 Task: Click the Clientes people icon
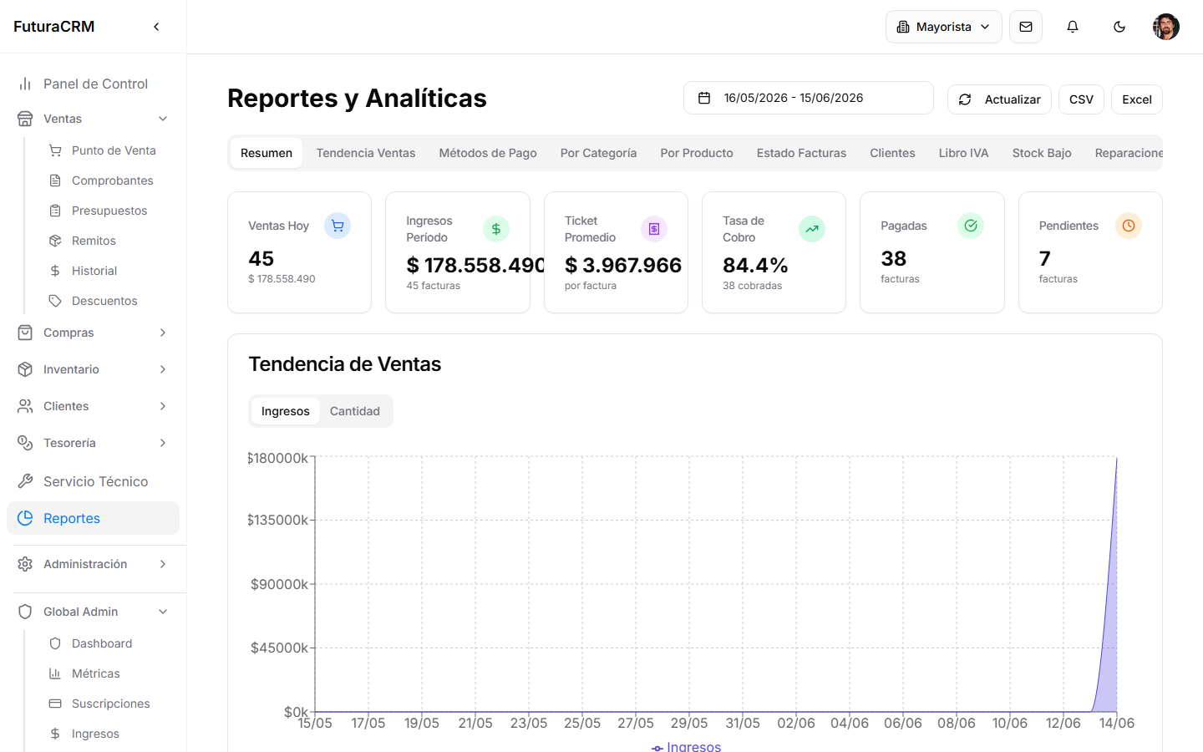tap(25, 406)
